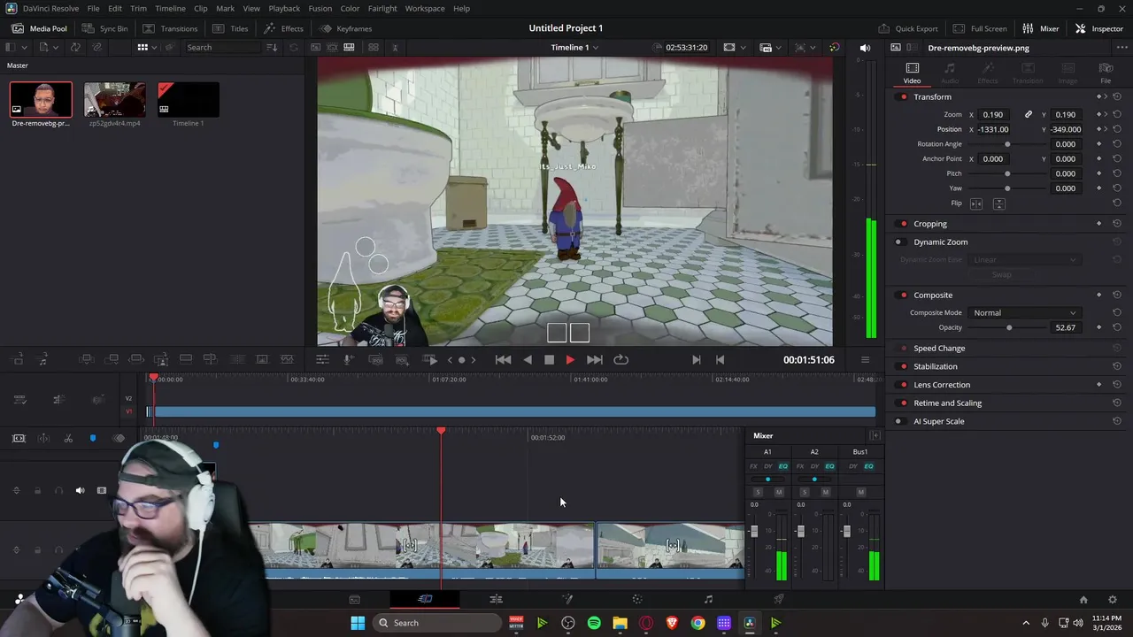
Task: Enable AI Super Scale
Action: (x=898, y=421)
